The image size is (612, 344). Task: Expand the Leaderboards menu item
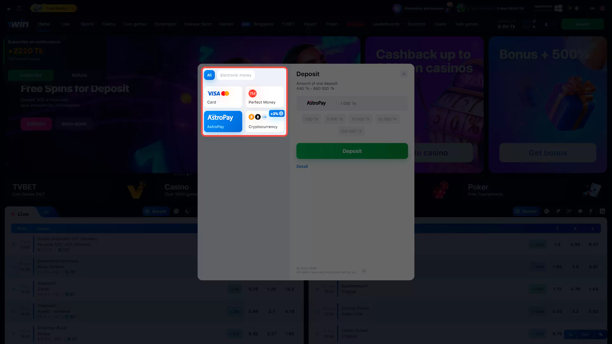coord(386,24)
